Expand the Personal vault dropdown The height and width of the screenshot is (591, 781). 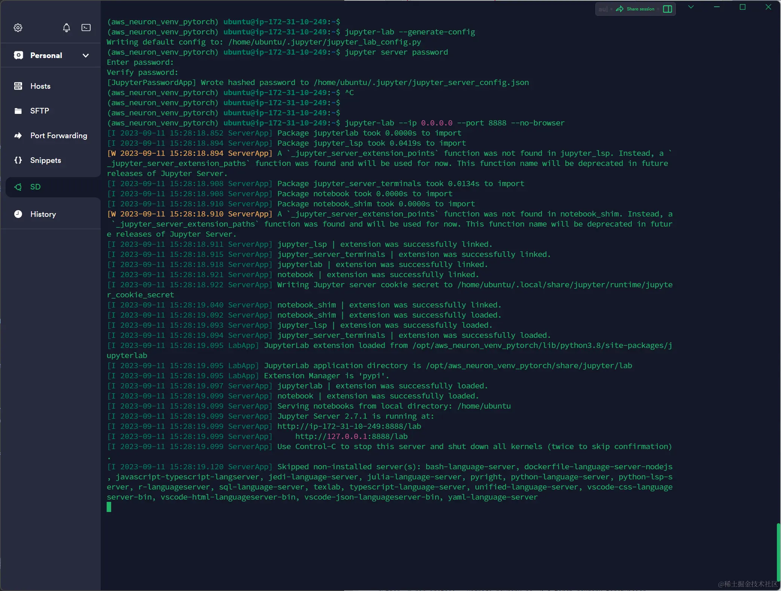86,55
